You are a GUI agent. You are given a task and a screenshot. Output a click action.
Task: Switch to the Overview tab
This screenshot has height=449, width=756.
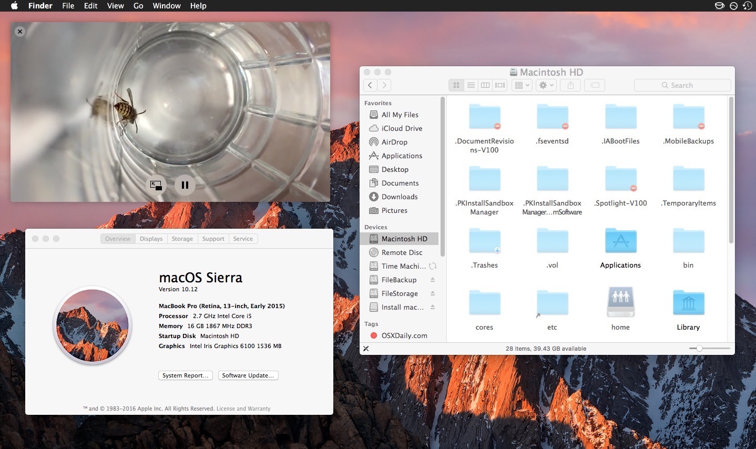(x=117, y=239)
